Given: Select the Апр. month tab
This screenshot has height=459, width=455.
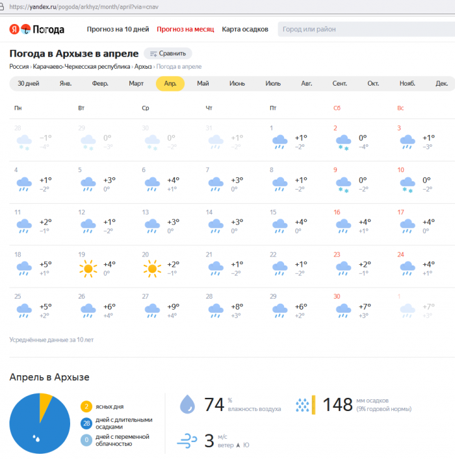Looking at the screenshot, I should [170, 84].
